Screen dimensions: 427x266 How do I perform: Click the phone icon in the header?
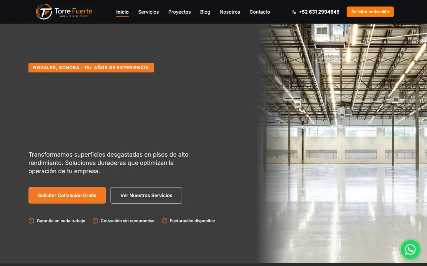pyautogui.click(x=294, y=12)
